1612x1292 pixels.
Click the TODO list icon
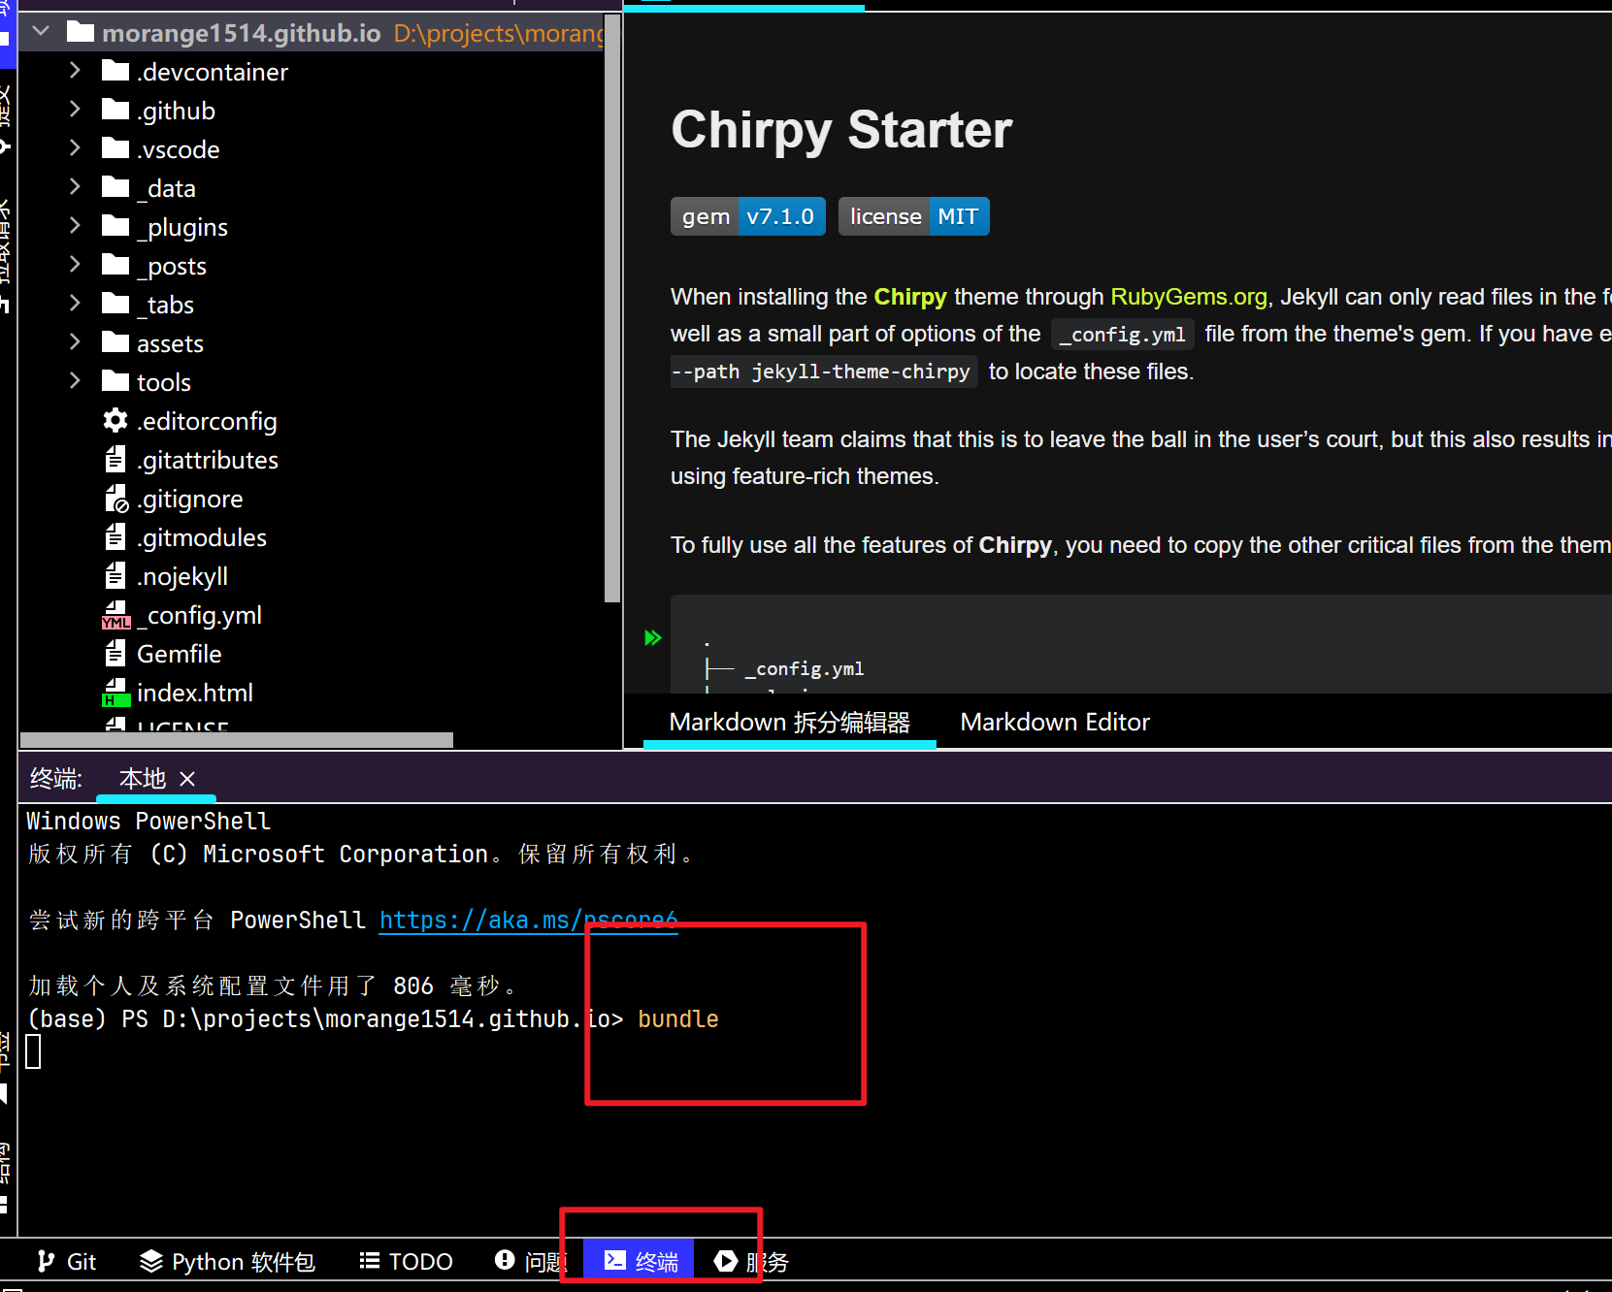[369, 1261]
